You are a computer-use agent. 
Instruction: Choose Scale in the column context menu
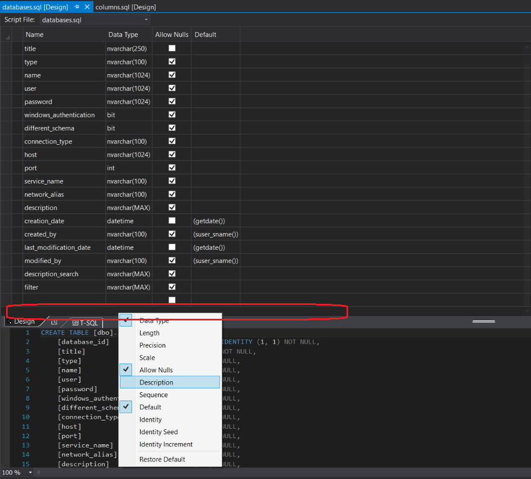170,358
